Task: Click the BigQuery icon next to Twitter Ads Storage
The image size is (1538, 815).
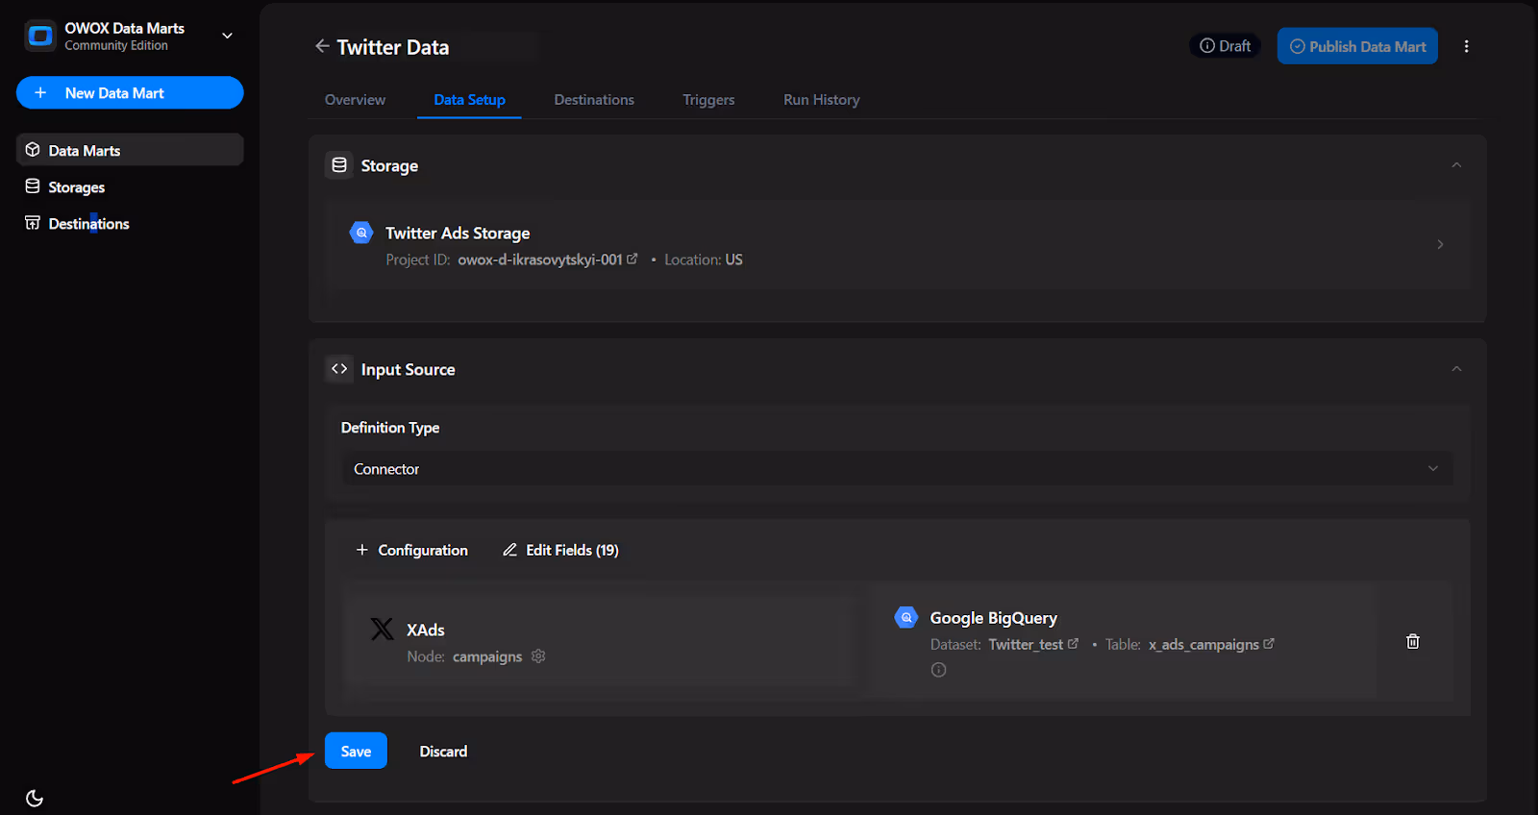Action: pyautogui.click(x=361, y=232)
